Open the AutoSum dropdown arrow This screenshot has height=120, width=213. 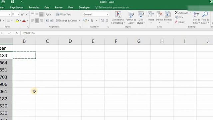(191, 13)
